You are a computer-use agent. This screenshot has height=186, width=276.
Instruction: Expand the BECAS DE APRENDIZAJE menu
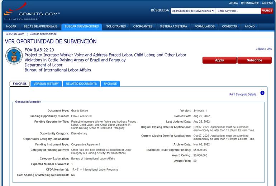(x=41, y=27)
